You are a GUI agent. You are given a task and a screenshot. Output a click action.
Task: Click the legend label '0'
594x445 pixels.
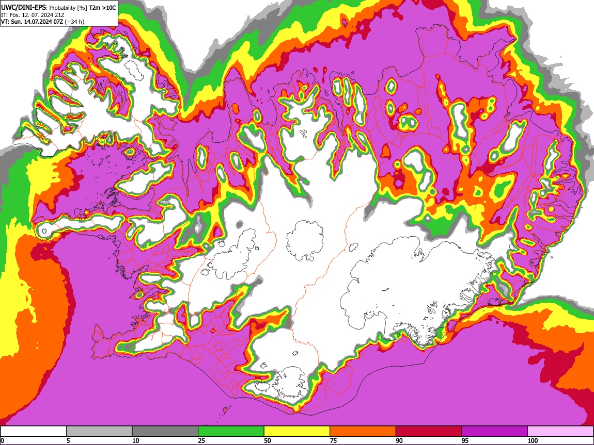(x=2, y=440)
